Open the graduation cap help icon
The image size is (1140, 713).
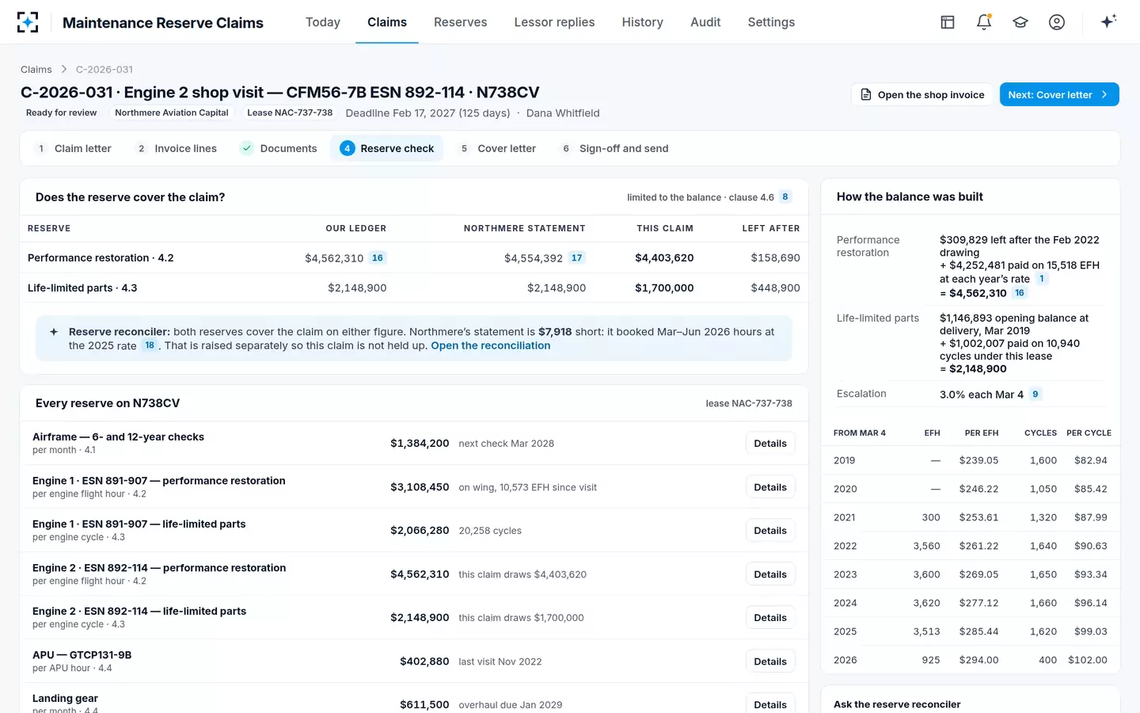coord(1020,22)
